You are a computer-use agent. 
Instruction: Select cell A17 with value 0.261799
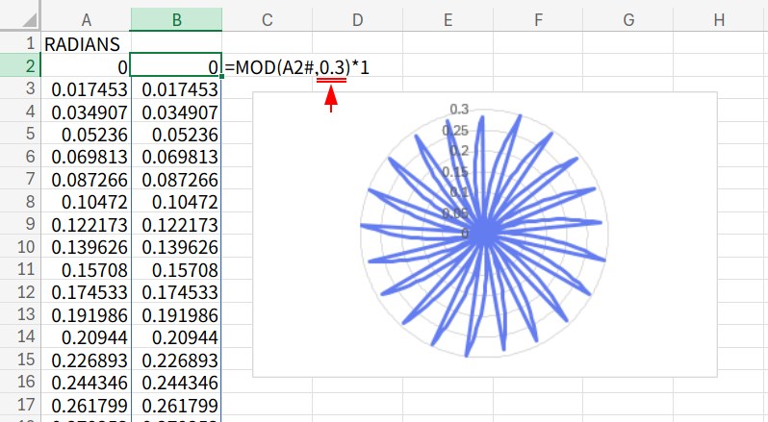pos(87,405)
